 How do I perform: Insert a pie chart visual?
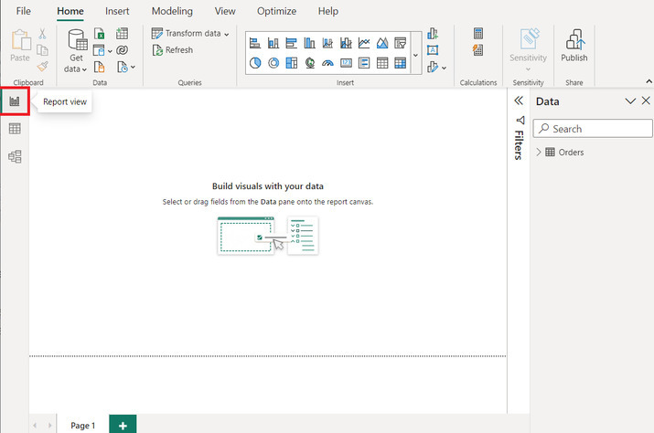click(255, 63)
